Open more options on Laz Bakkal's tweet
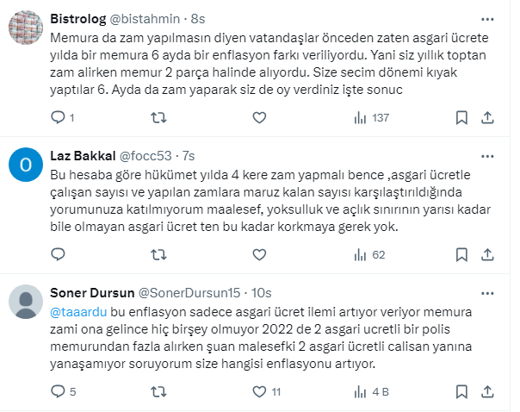Viewport: 520px width, 412px height. (x=488, y=155)
